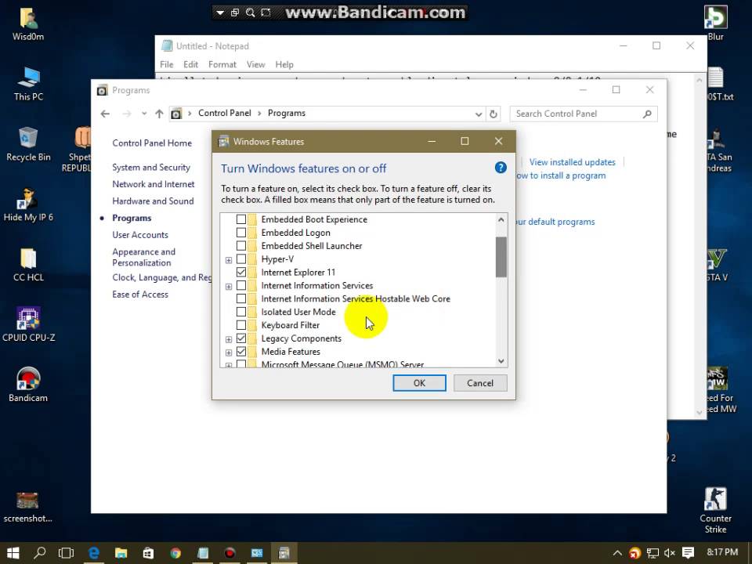Image resolution: width=752 pixels, height=564 pixels.
Task: Open the Windows Start menu
Action: pos(13,553)
